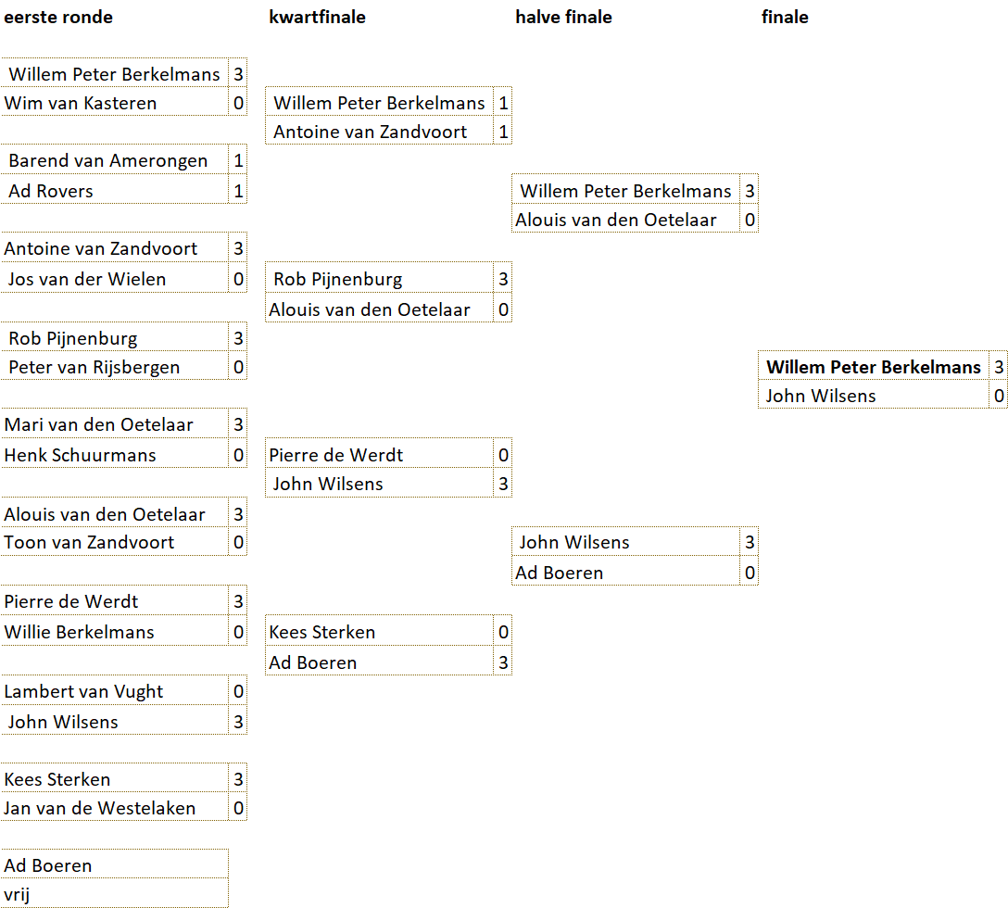Select the Mari van den Oetelaar cell
This screenshot has width=1008, height=908.
coord(98,424)
